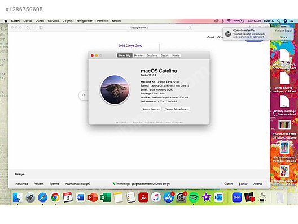Open the Görüntü menu
The width and height of the screenshot is (298, 224).
pyautogui.click(x=53, y=21)
